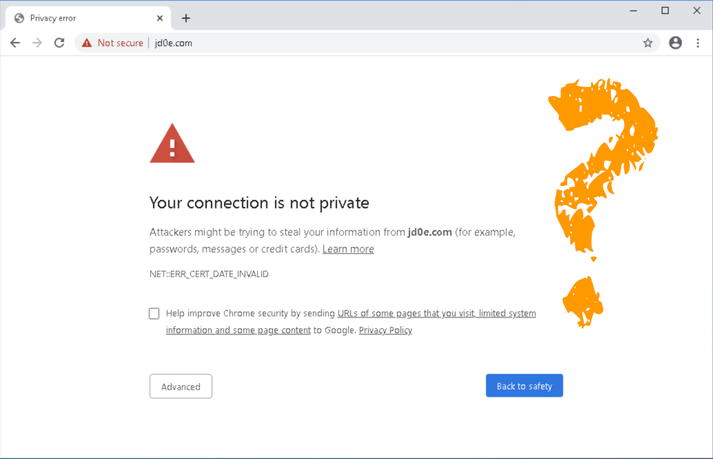
Task: Reload the current page
Action: [x=59, y=43]
